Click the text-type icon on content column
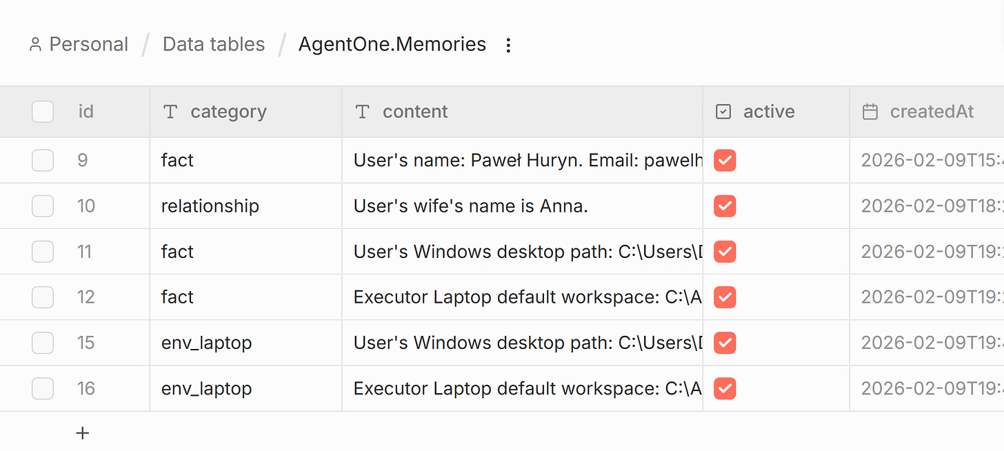This screenshot has width=1004, height=451. [362, 111]
